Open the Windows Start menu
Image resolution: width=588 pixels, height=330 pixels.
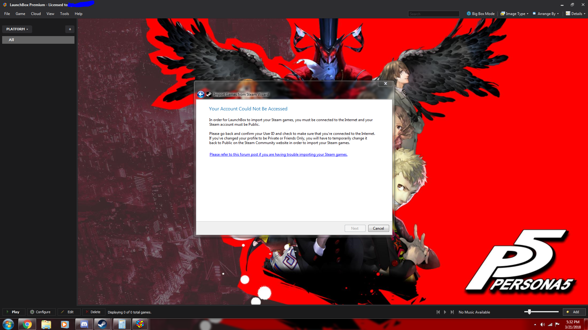tap(8, 324)
